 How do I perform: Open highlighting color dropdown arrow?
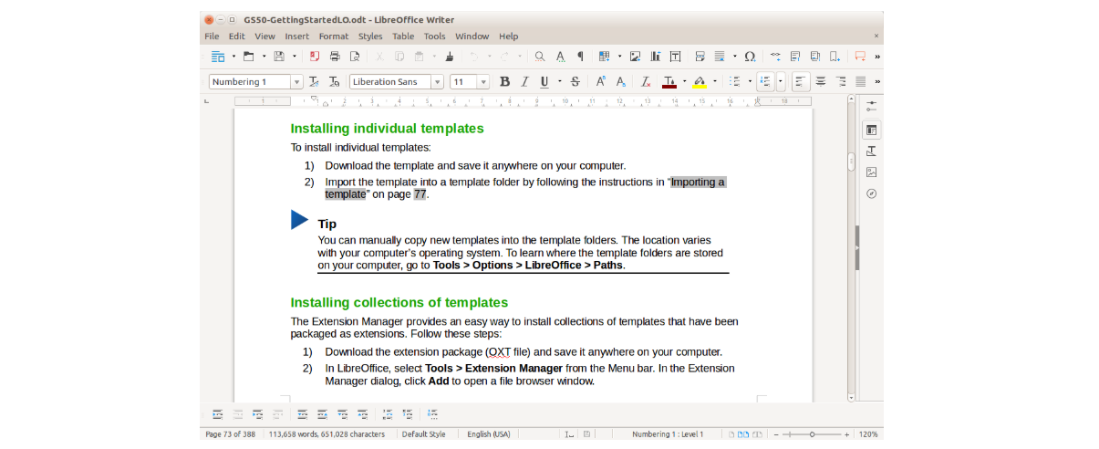pyautogui.click(x=714, y=81)
